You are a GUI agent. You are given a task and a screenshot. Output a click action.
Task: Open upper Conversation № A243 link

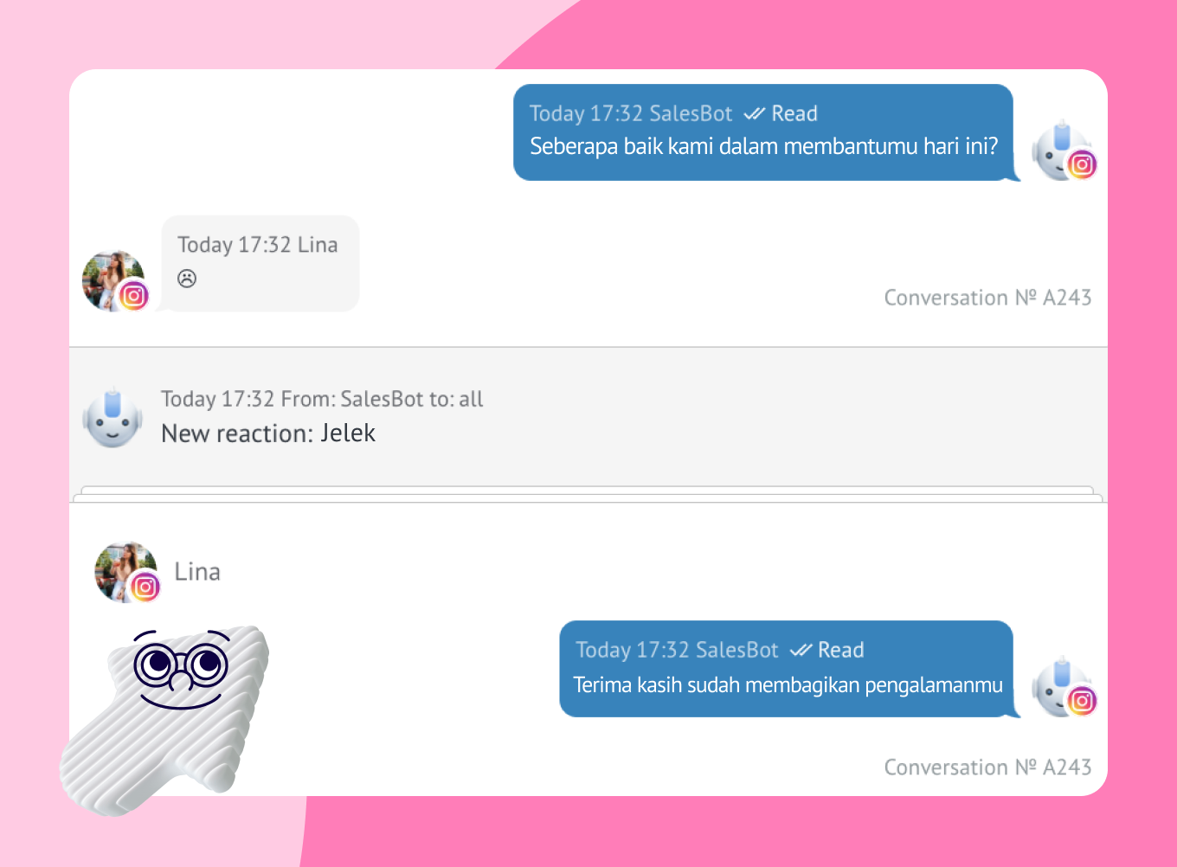coord(987,298)
